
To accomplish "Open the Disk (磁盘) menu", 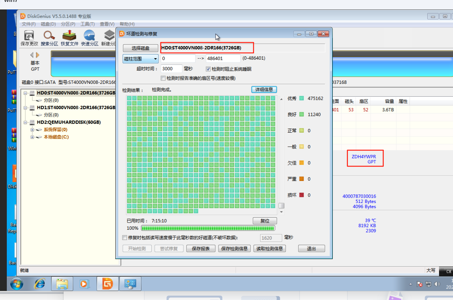I will [x=48, y=24].
